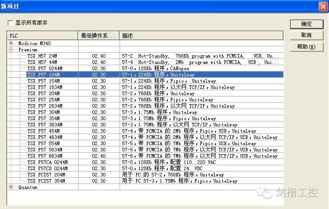
Task: Select TSX P57CA 0244M processor
Action: tap(48, 162)
